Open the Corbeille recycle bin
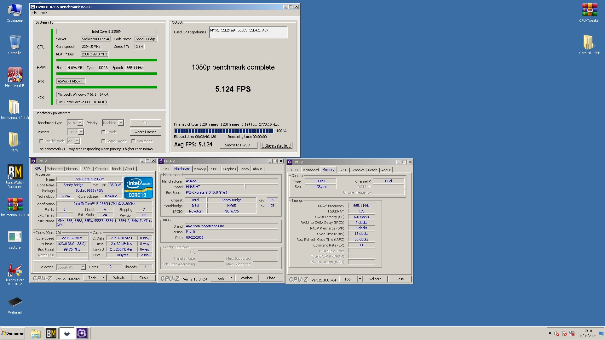 (15, 45)
